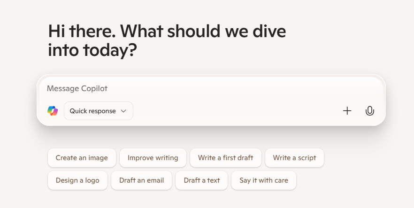
Task: Choose the Create an image suggestion
Action: (x=82, y=158)
